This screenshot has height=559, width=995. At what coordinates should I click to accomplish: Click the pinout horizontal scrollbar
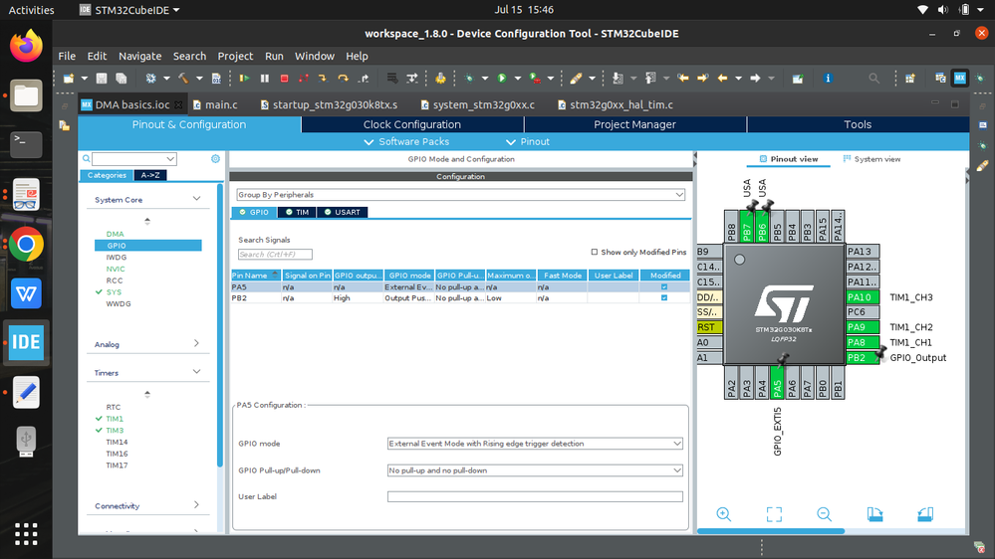[x=770, y=531]
